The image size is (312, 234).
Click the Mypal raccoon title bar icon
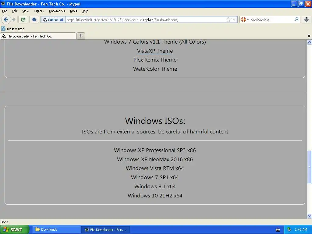coord(3,4)
